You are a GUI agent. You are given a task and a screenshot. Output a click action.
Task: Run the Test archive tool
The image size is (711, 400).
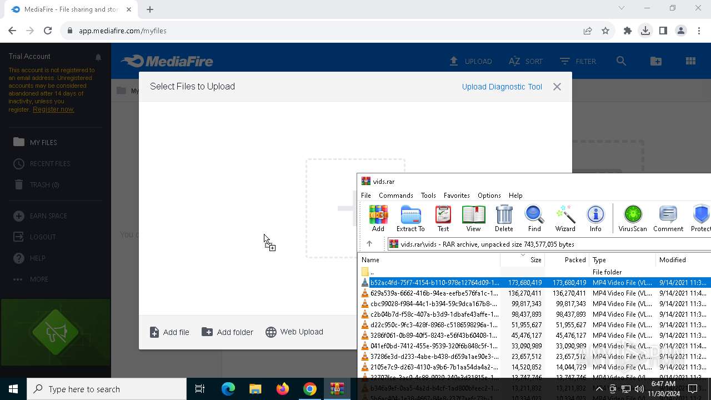point(443,218)
